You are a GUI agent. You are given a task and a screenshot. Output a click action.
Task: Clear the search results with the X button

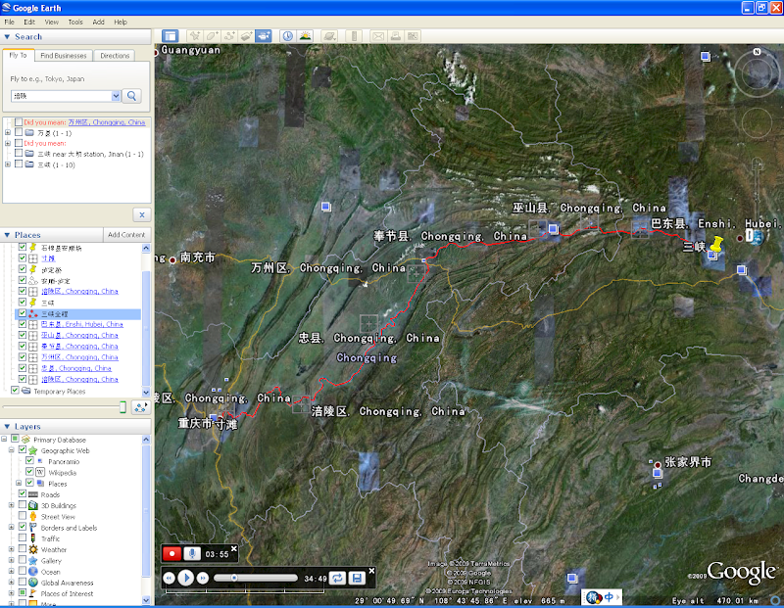pos(142,214)
